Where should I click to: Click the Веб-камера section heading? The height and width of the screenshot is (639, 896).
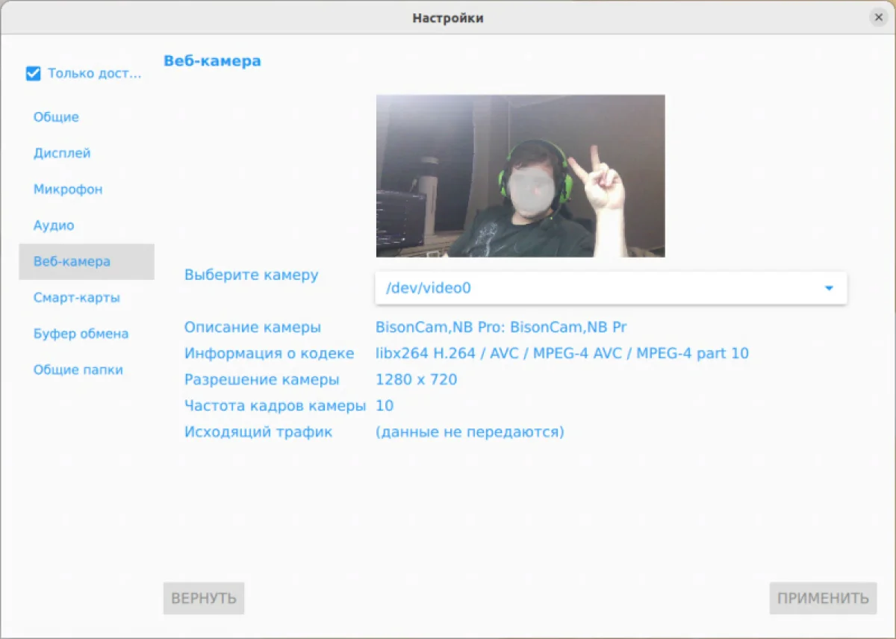[x=213, y=61]
